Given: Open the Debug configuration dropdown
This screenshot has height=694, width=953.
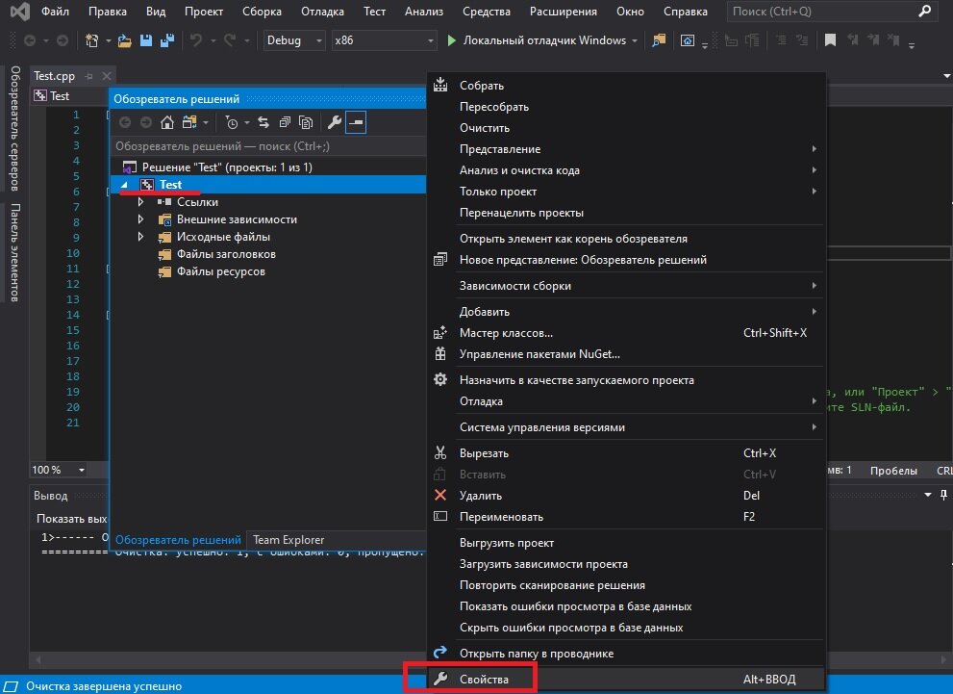Looking at the screenshot, I should pos(295,41).
